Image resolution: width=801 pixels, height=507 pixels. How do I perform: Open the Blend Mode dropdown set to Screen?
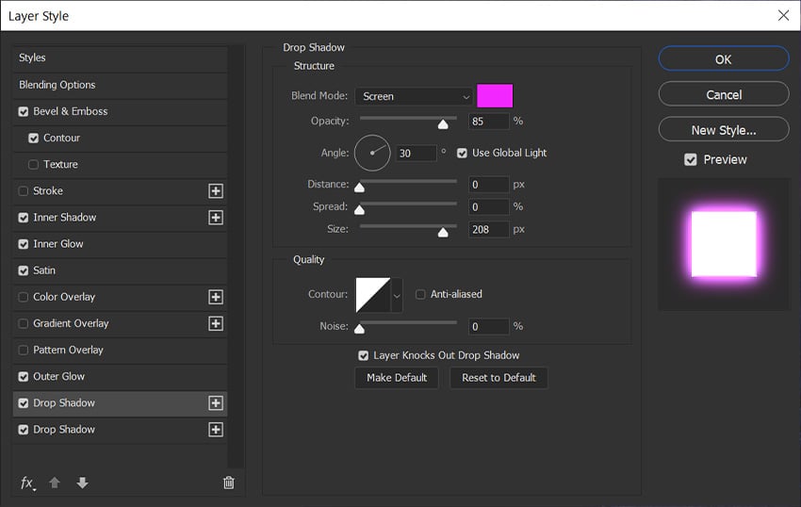point(413,96)
